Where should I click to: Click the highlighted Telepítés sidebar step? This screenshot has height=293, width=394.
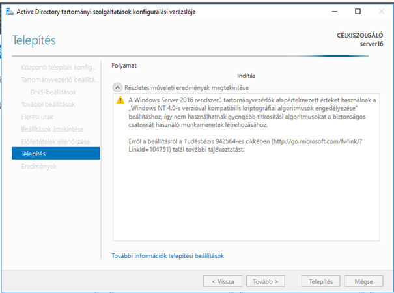(x=55, y=154)
